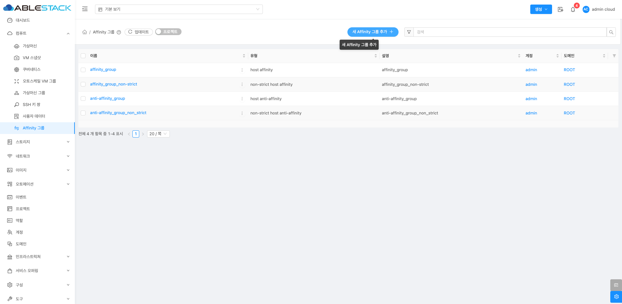The image size is (622, 304).
Task: Click the ABLESTACK logo
Action: click(37, 8)
